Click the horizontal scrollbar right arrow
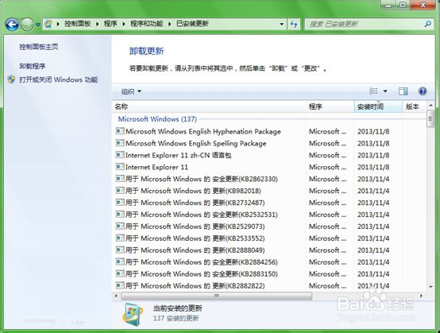 pyautogui.click(x=421, y=296)
